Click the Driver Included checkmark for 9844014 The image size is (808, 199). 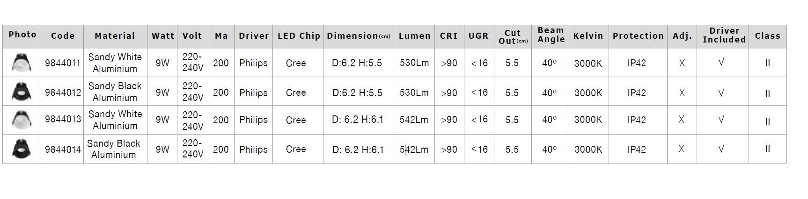(x=721, y=149)
